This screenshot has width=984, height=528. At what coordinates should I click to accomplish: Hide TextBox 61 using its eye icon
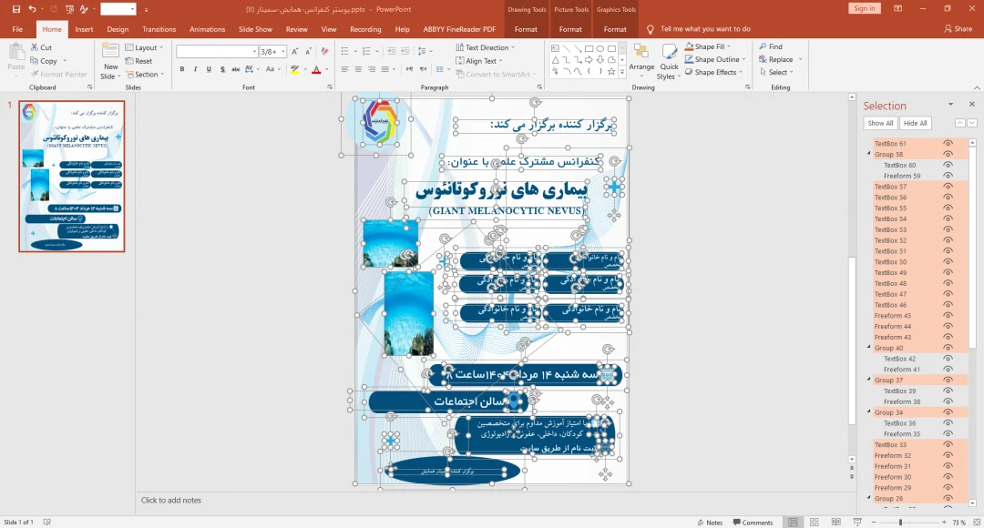pos(948,144)
